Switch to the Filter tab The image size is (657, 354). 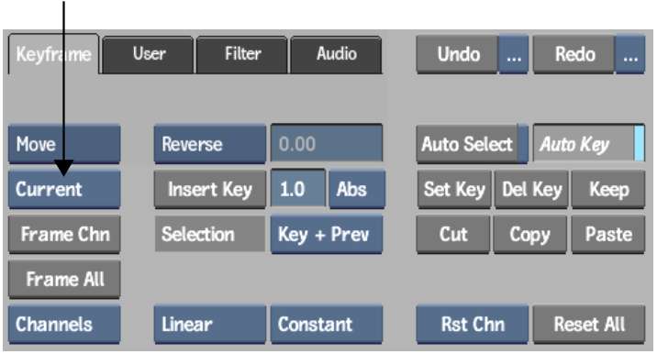242,55
